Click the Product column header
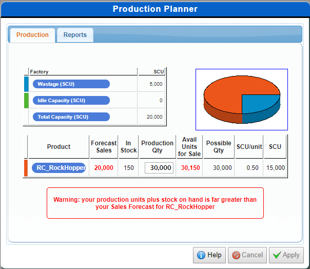 (59, 147)
